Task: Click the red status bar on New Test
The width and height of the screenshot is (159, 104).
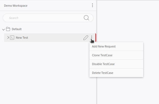Action: 96,38
